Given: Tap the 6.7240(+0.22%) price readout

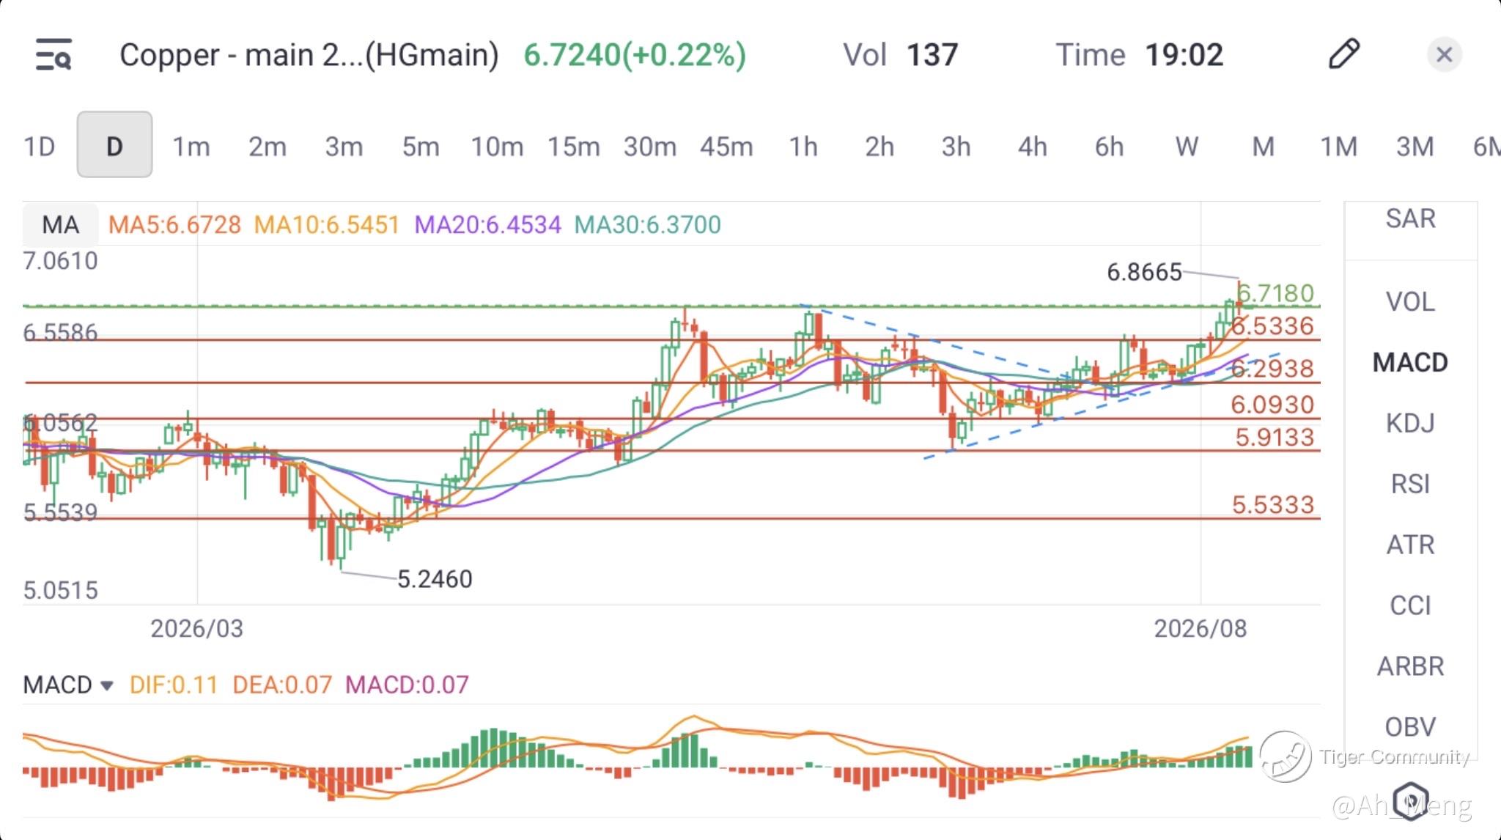Looking at the screenshot, I should 635,55.
